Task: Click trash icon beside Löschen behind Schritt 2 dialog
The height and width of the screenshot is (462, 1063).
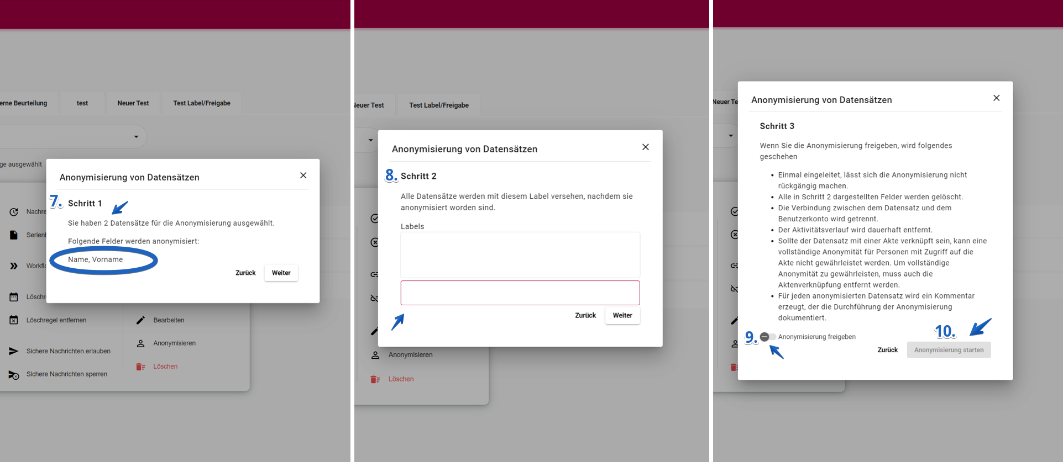Action: [x=375, y=379]
